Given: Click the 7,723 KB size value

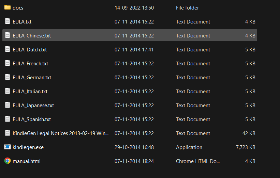Looking at the screenshot, I should (x=246, y=147).
